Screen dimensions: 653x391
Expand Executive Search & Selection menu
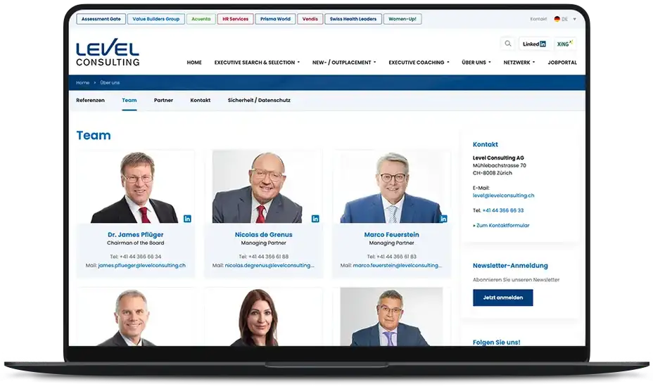(257, 63)
